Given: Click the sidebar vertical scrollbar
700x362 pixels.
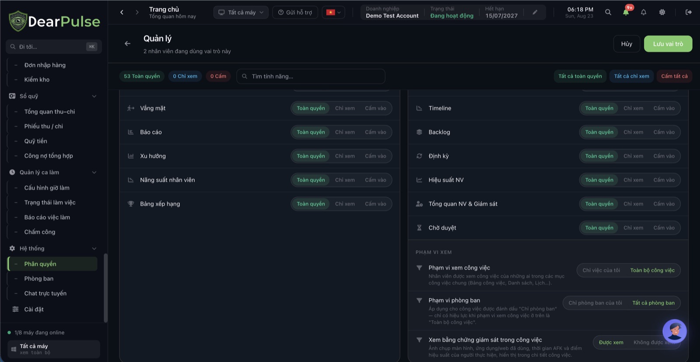Looking at the screenshot, I should tap(105, 288).
